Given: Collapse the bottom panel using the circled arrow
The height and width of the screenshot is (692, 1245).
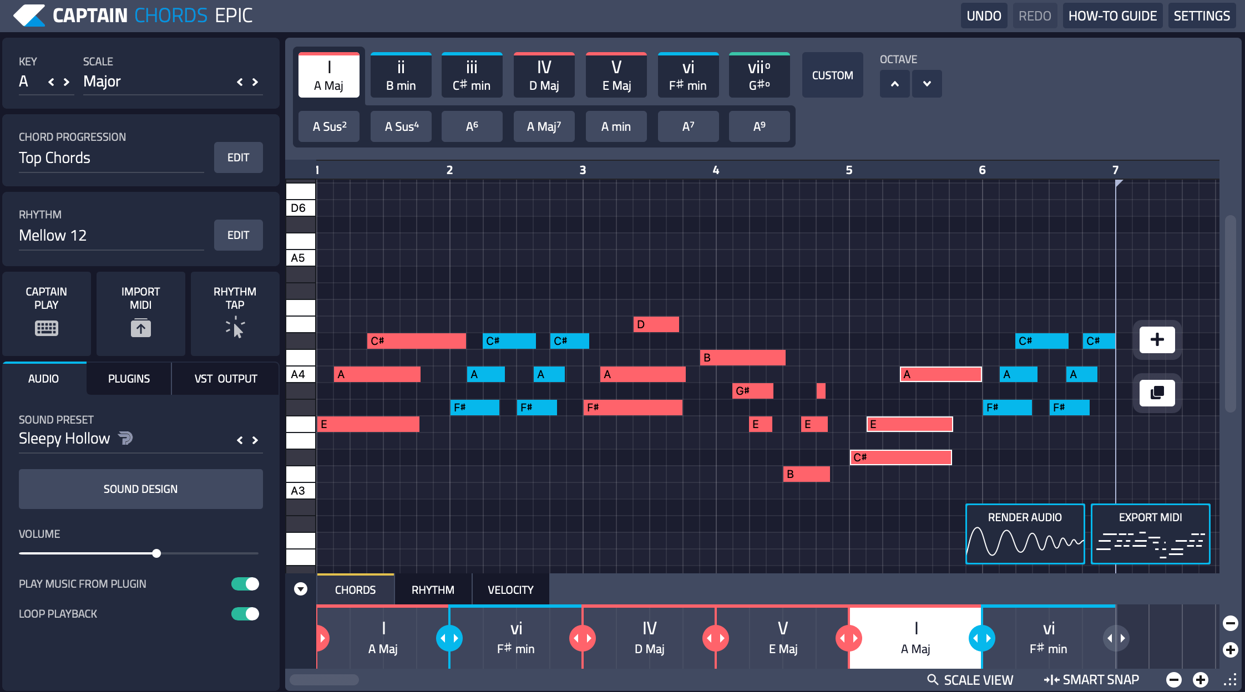Looking at the screenshot, I should [301, 589].
